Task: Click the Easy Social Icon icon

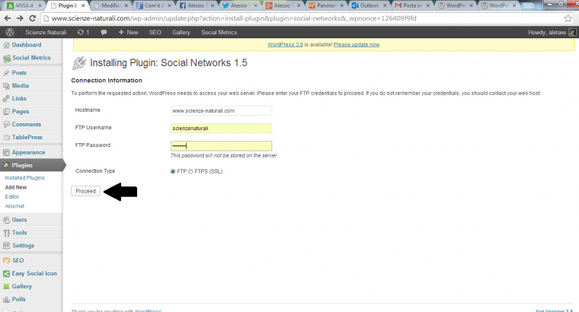Action: pyautogui.click(x=6, y=274)
